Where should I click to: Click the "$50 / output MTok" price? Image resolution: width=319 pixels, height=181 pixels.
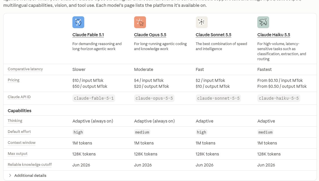90,86
